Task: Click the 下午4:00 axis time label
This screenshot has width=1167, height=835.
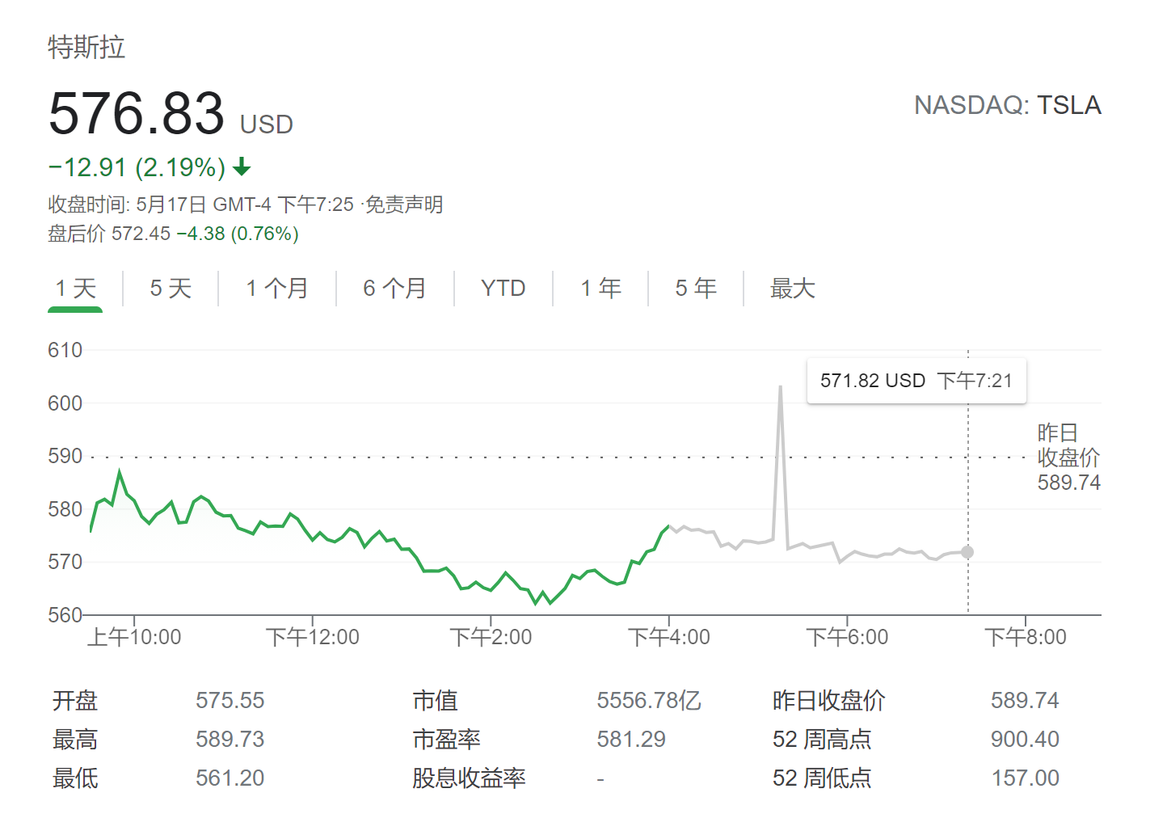Action: [x=669, y=638]
